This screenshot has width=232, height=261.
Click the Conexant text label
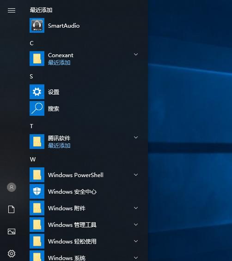(x=61, y=55)
